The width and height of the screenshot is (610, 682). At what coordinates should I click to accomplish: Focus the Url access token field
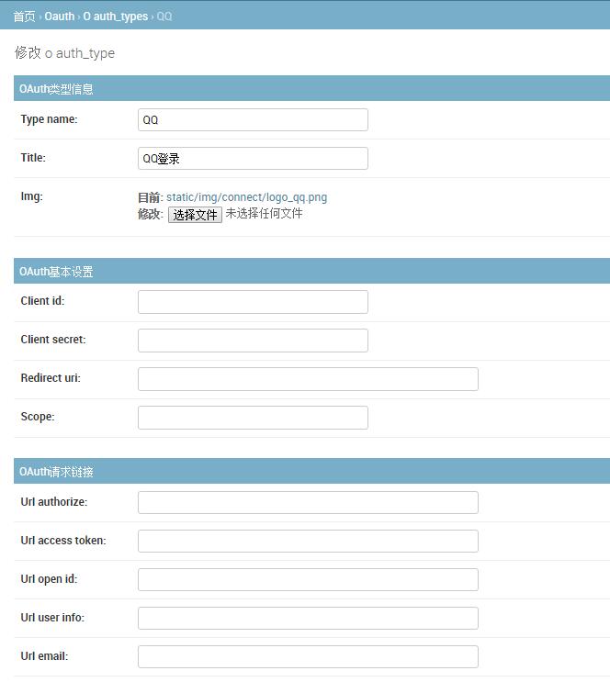pos(308,541)
